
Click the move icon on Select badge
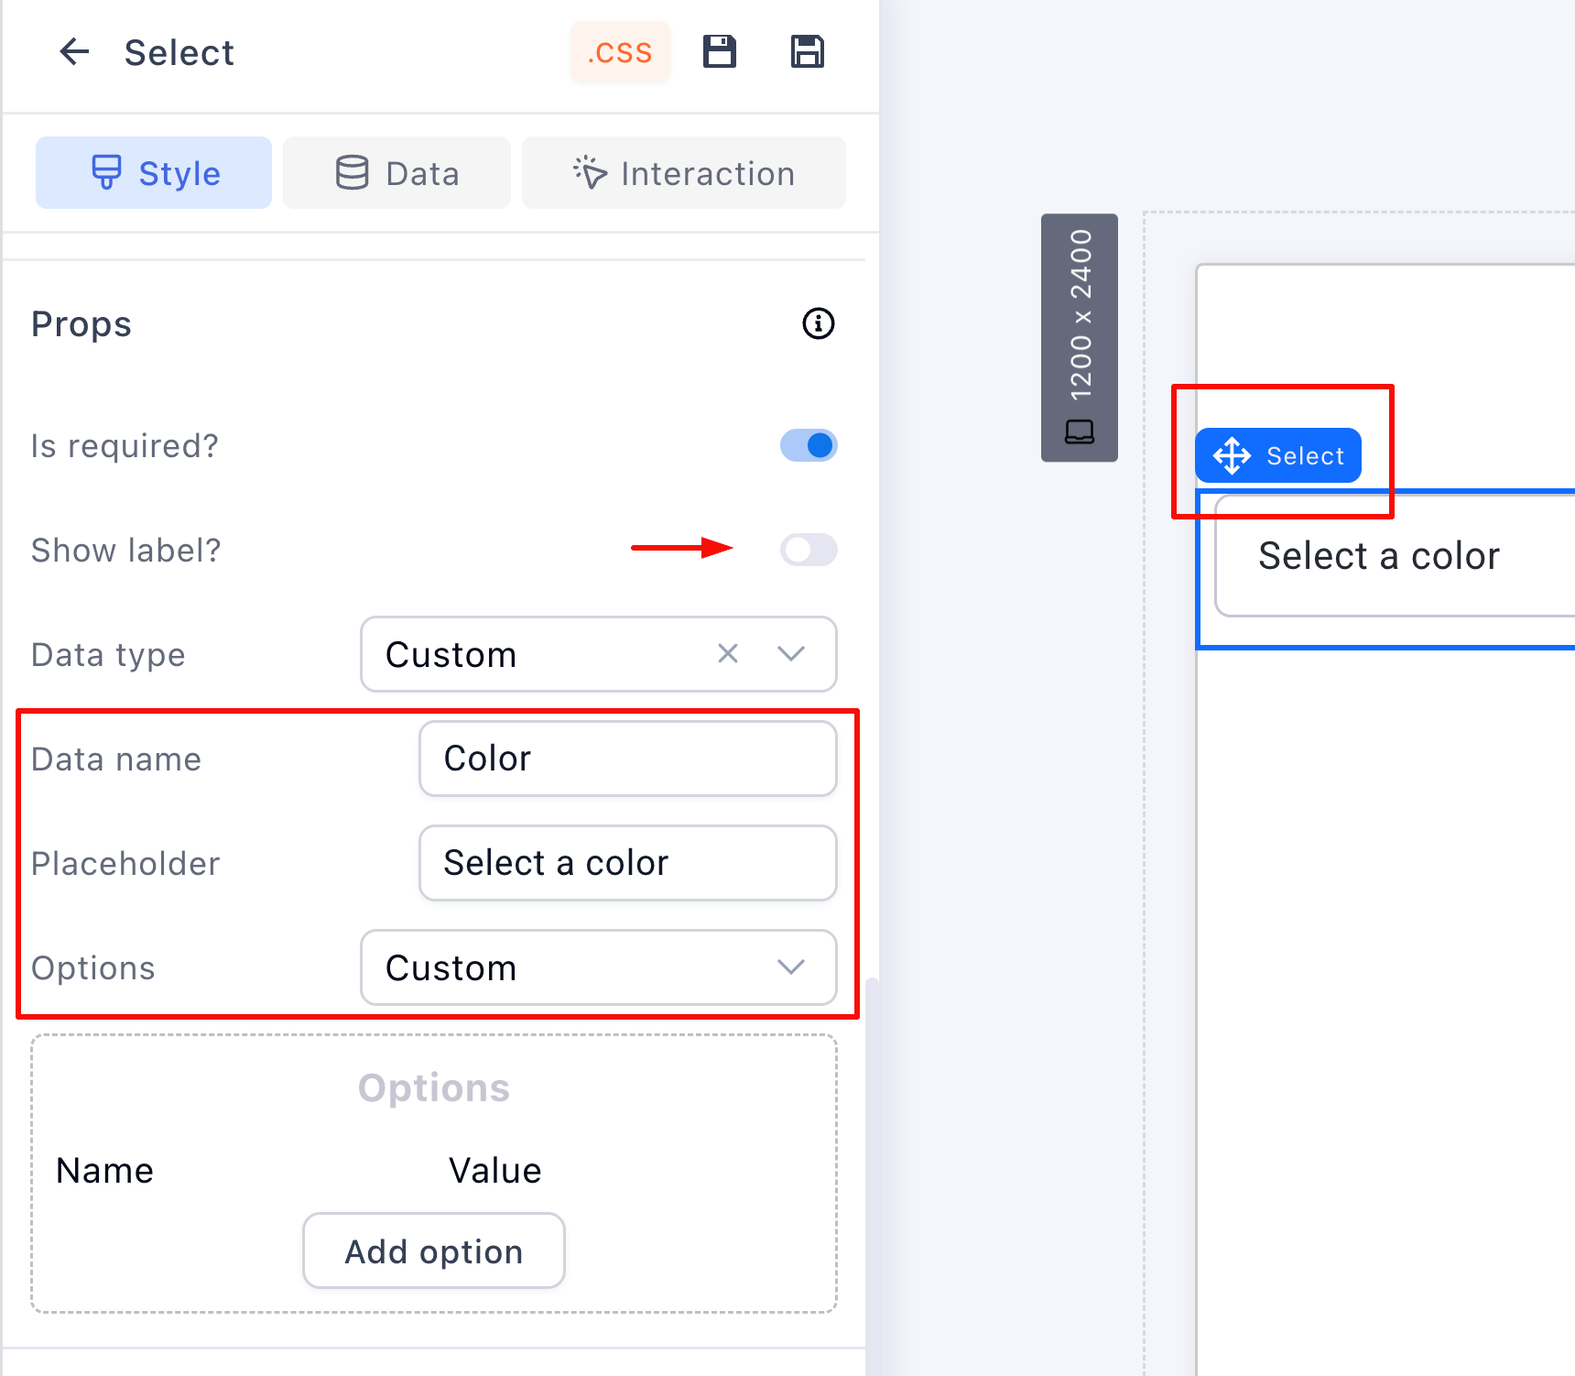1232,455
